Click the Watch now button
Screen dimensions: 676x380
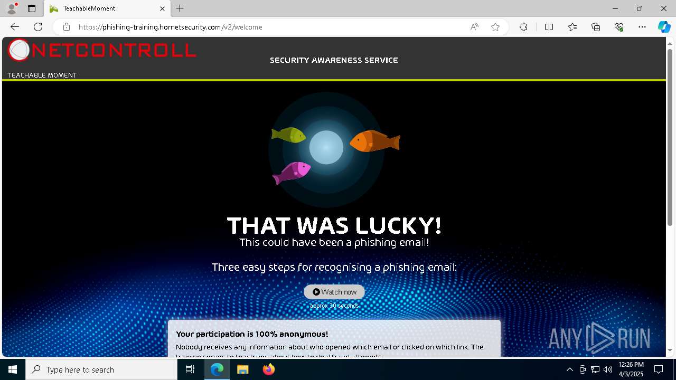[x=334, y=292]
